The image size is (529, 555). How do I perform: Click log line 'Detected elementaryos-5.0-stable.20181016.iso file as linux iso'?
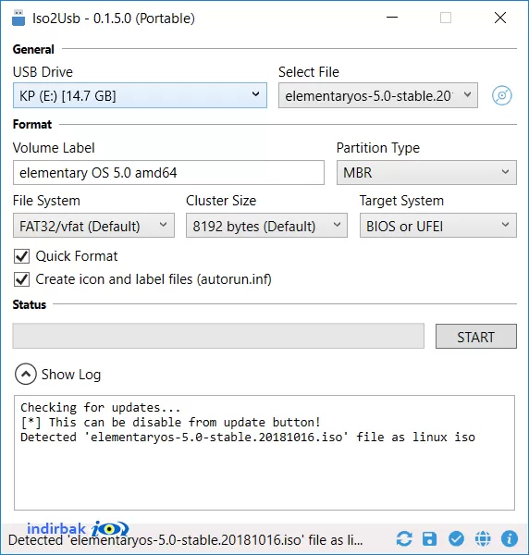pyautogui.click(x=248, y=438)
